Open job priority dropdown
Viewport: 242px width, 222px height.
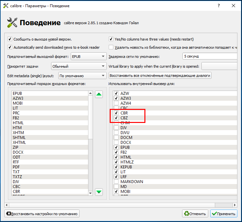pyautogui.click(x=79, y=66)
